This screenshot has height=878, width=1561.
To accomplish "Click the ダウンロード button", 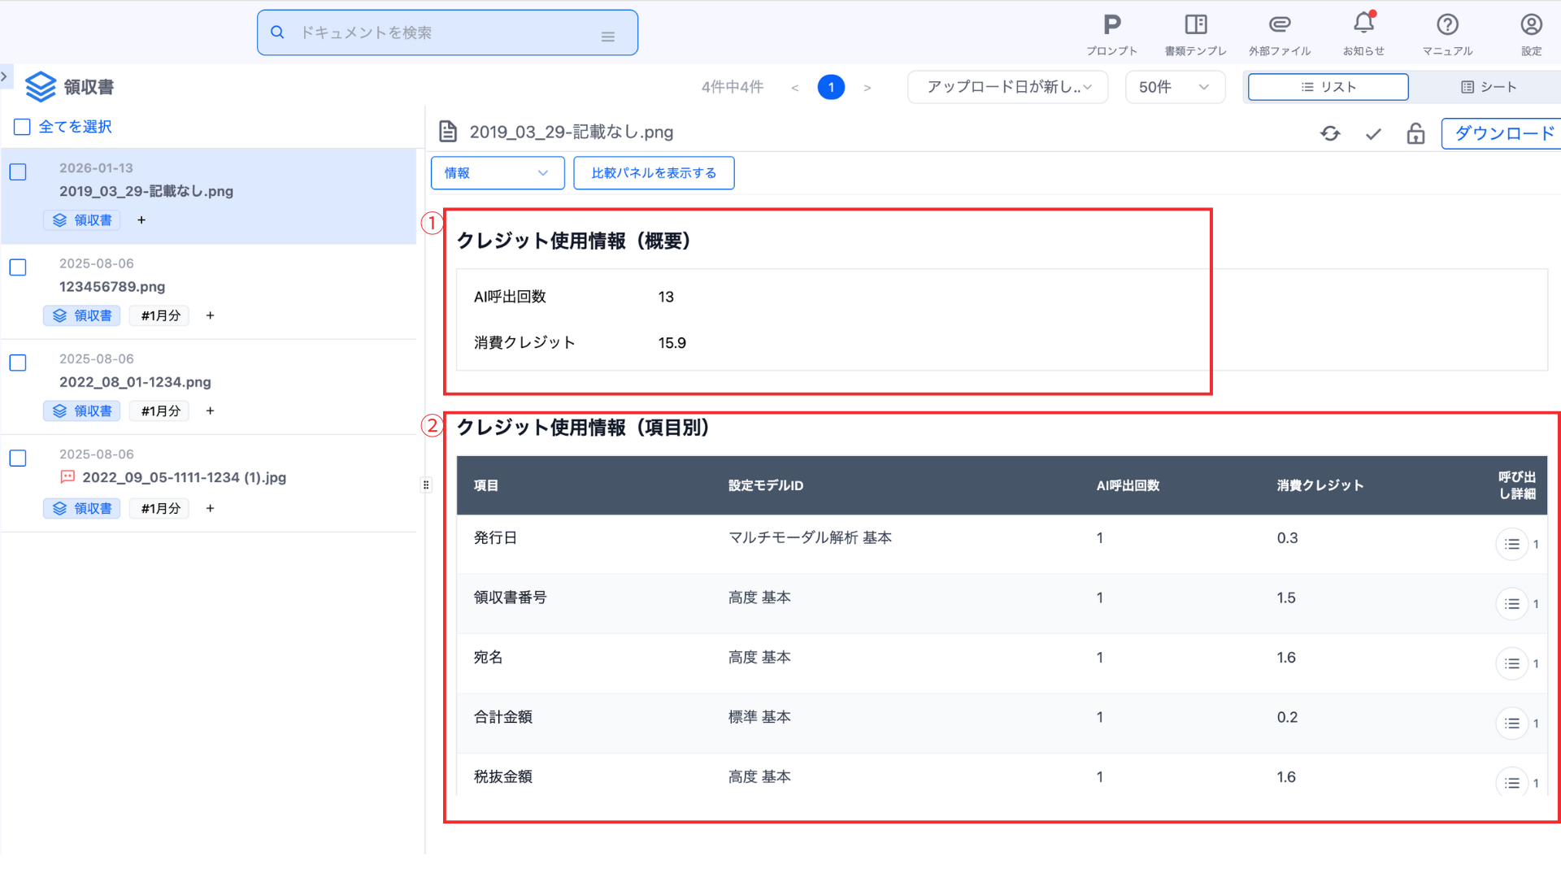I will (1503, 133).
